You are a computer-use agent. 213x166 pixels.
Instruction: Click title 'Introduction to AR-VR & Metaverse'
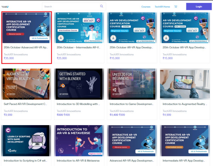pyautogui.click(x=78, y=161)
